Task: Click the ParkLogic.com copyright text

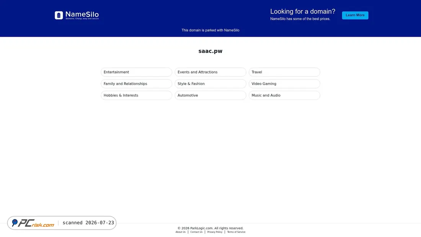Action: 210,228
